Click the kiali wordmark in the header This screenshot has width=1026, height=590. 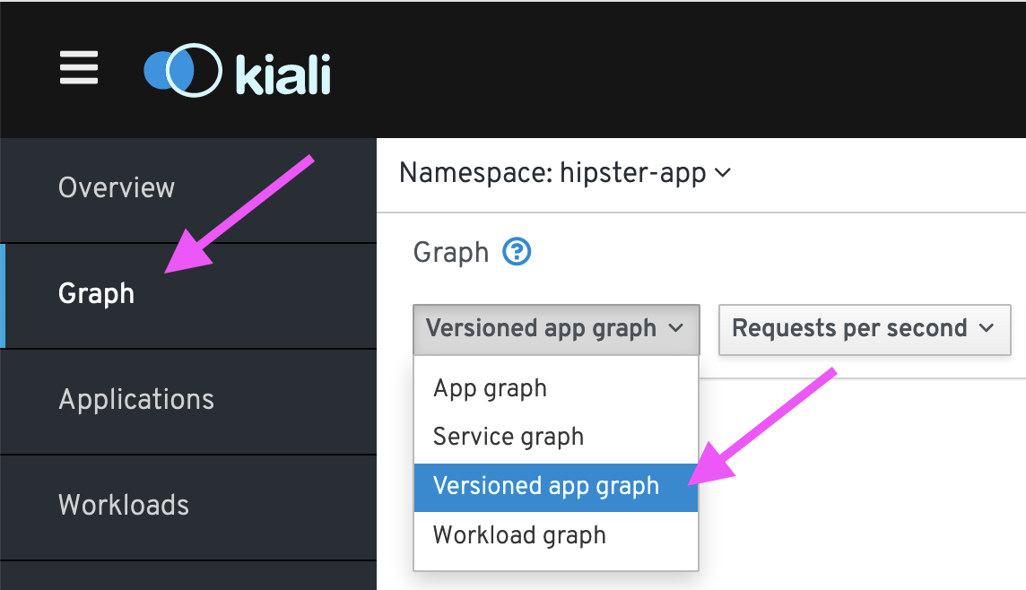283,74
